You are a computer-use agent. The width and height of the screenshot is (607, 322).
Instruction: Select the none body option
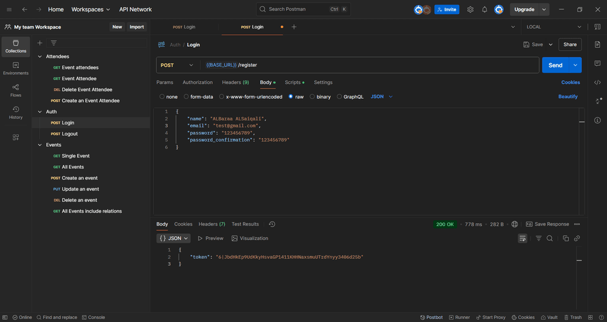(162, 96)
